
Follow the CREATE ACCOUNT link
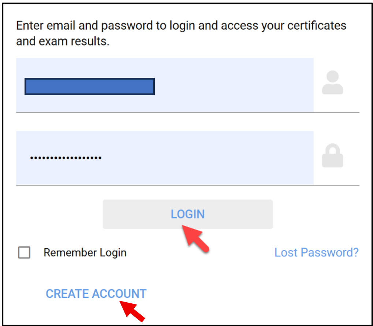pos(96,294)
